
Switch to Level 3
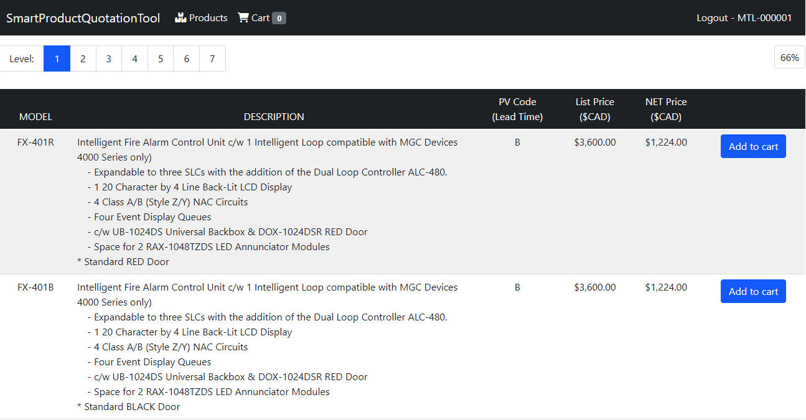[109, 58]
